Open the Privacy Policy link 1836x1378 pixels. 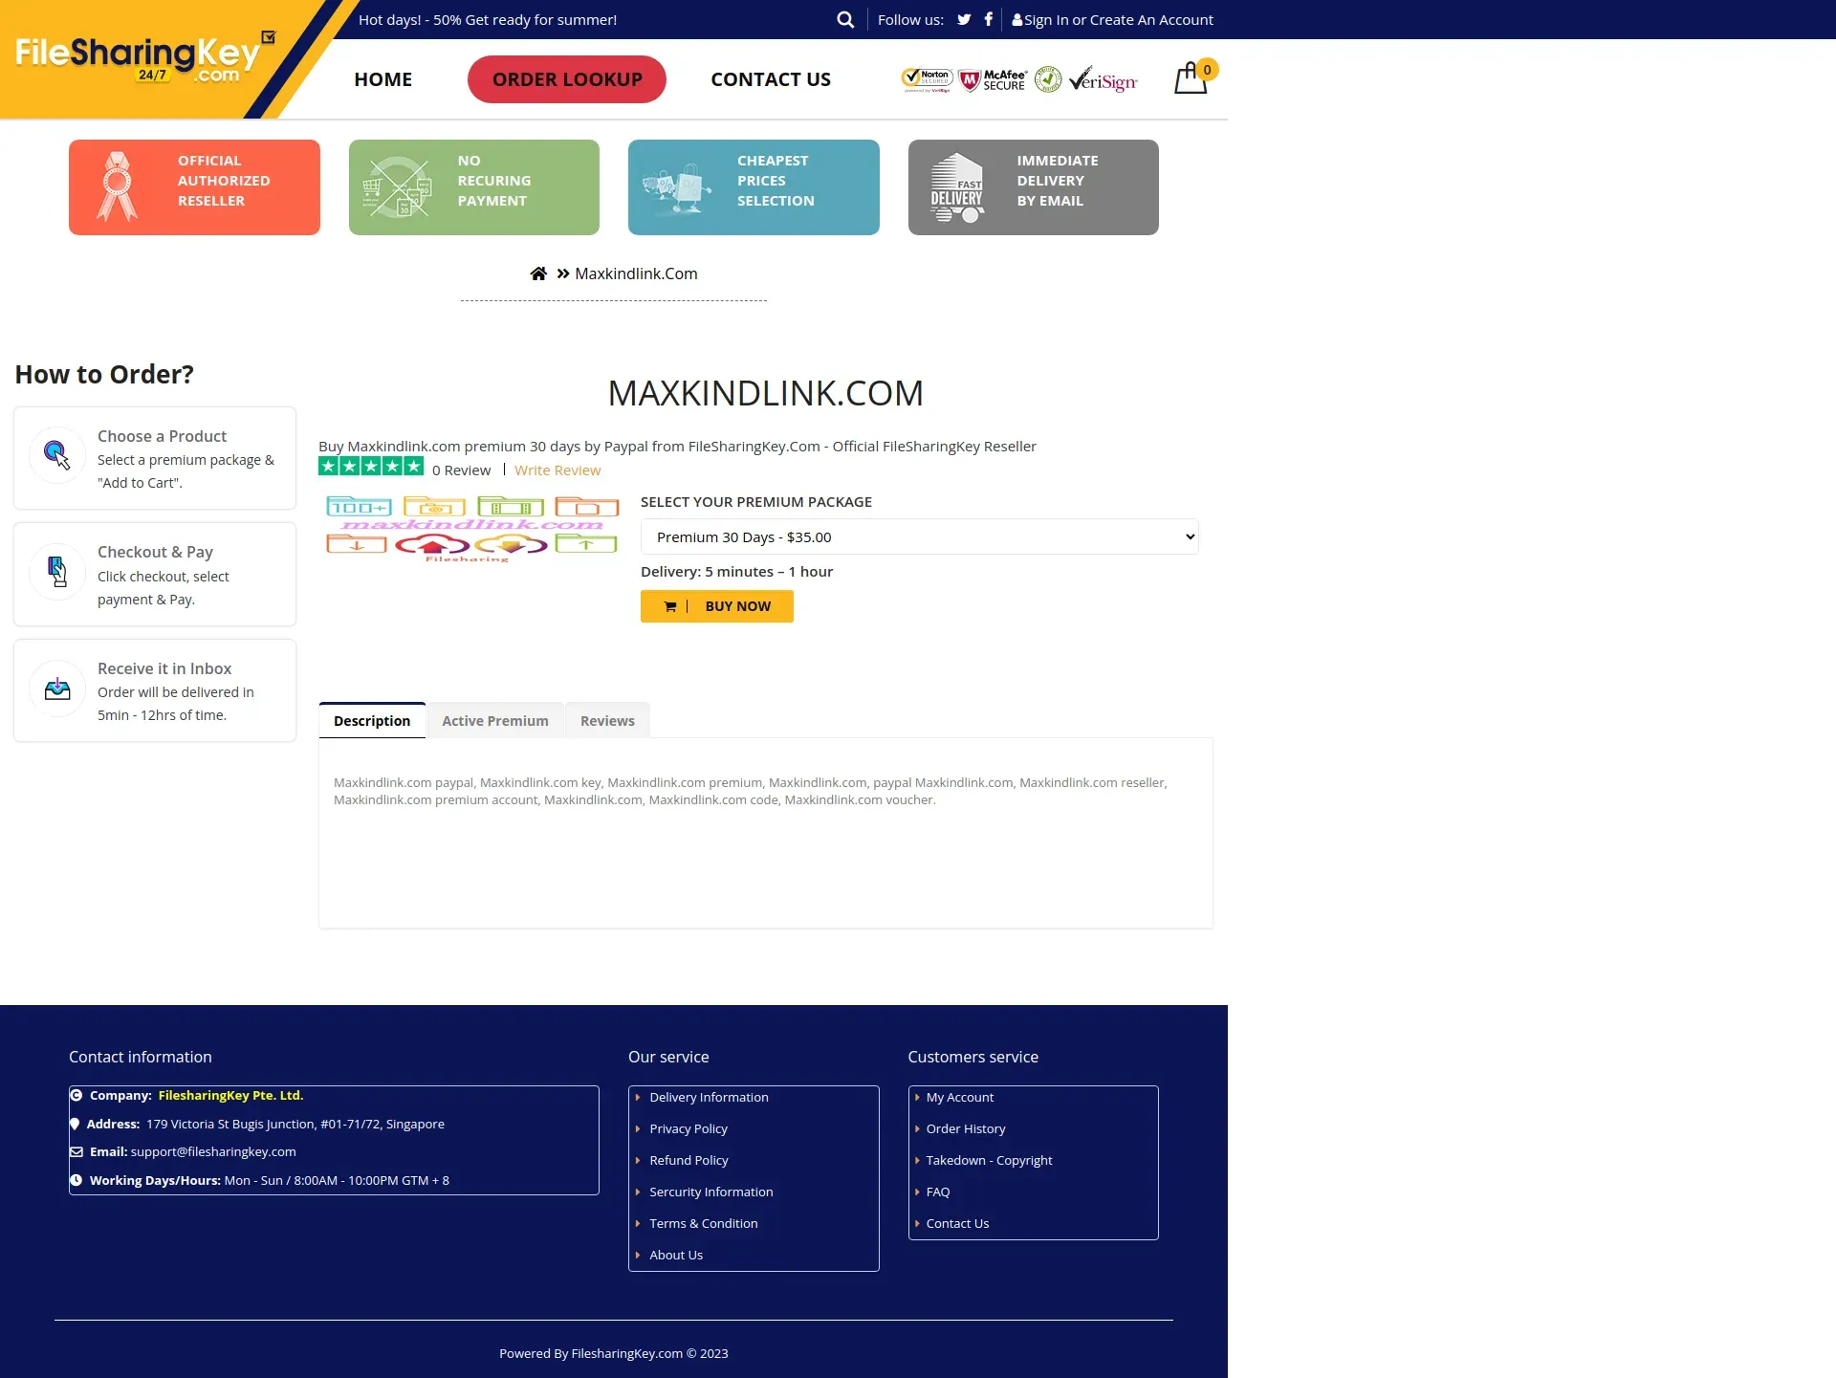click(688, 1128)
